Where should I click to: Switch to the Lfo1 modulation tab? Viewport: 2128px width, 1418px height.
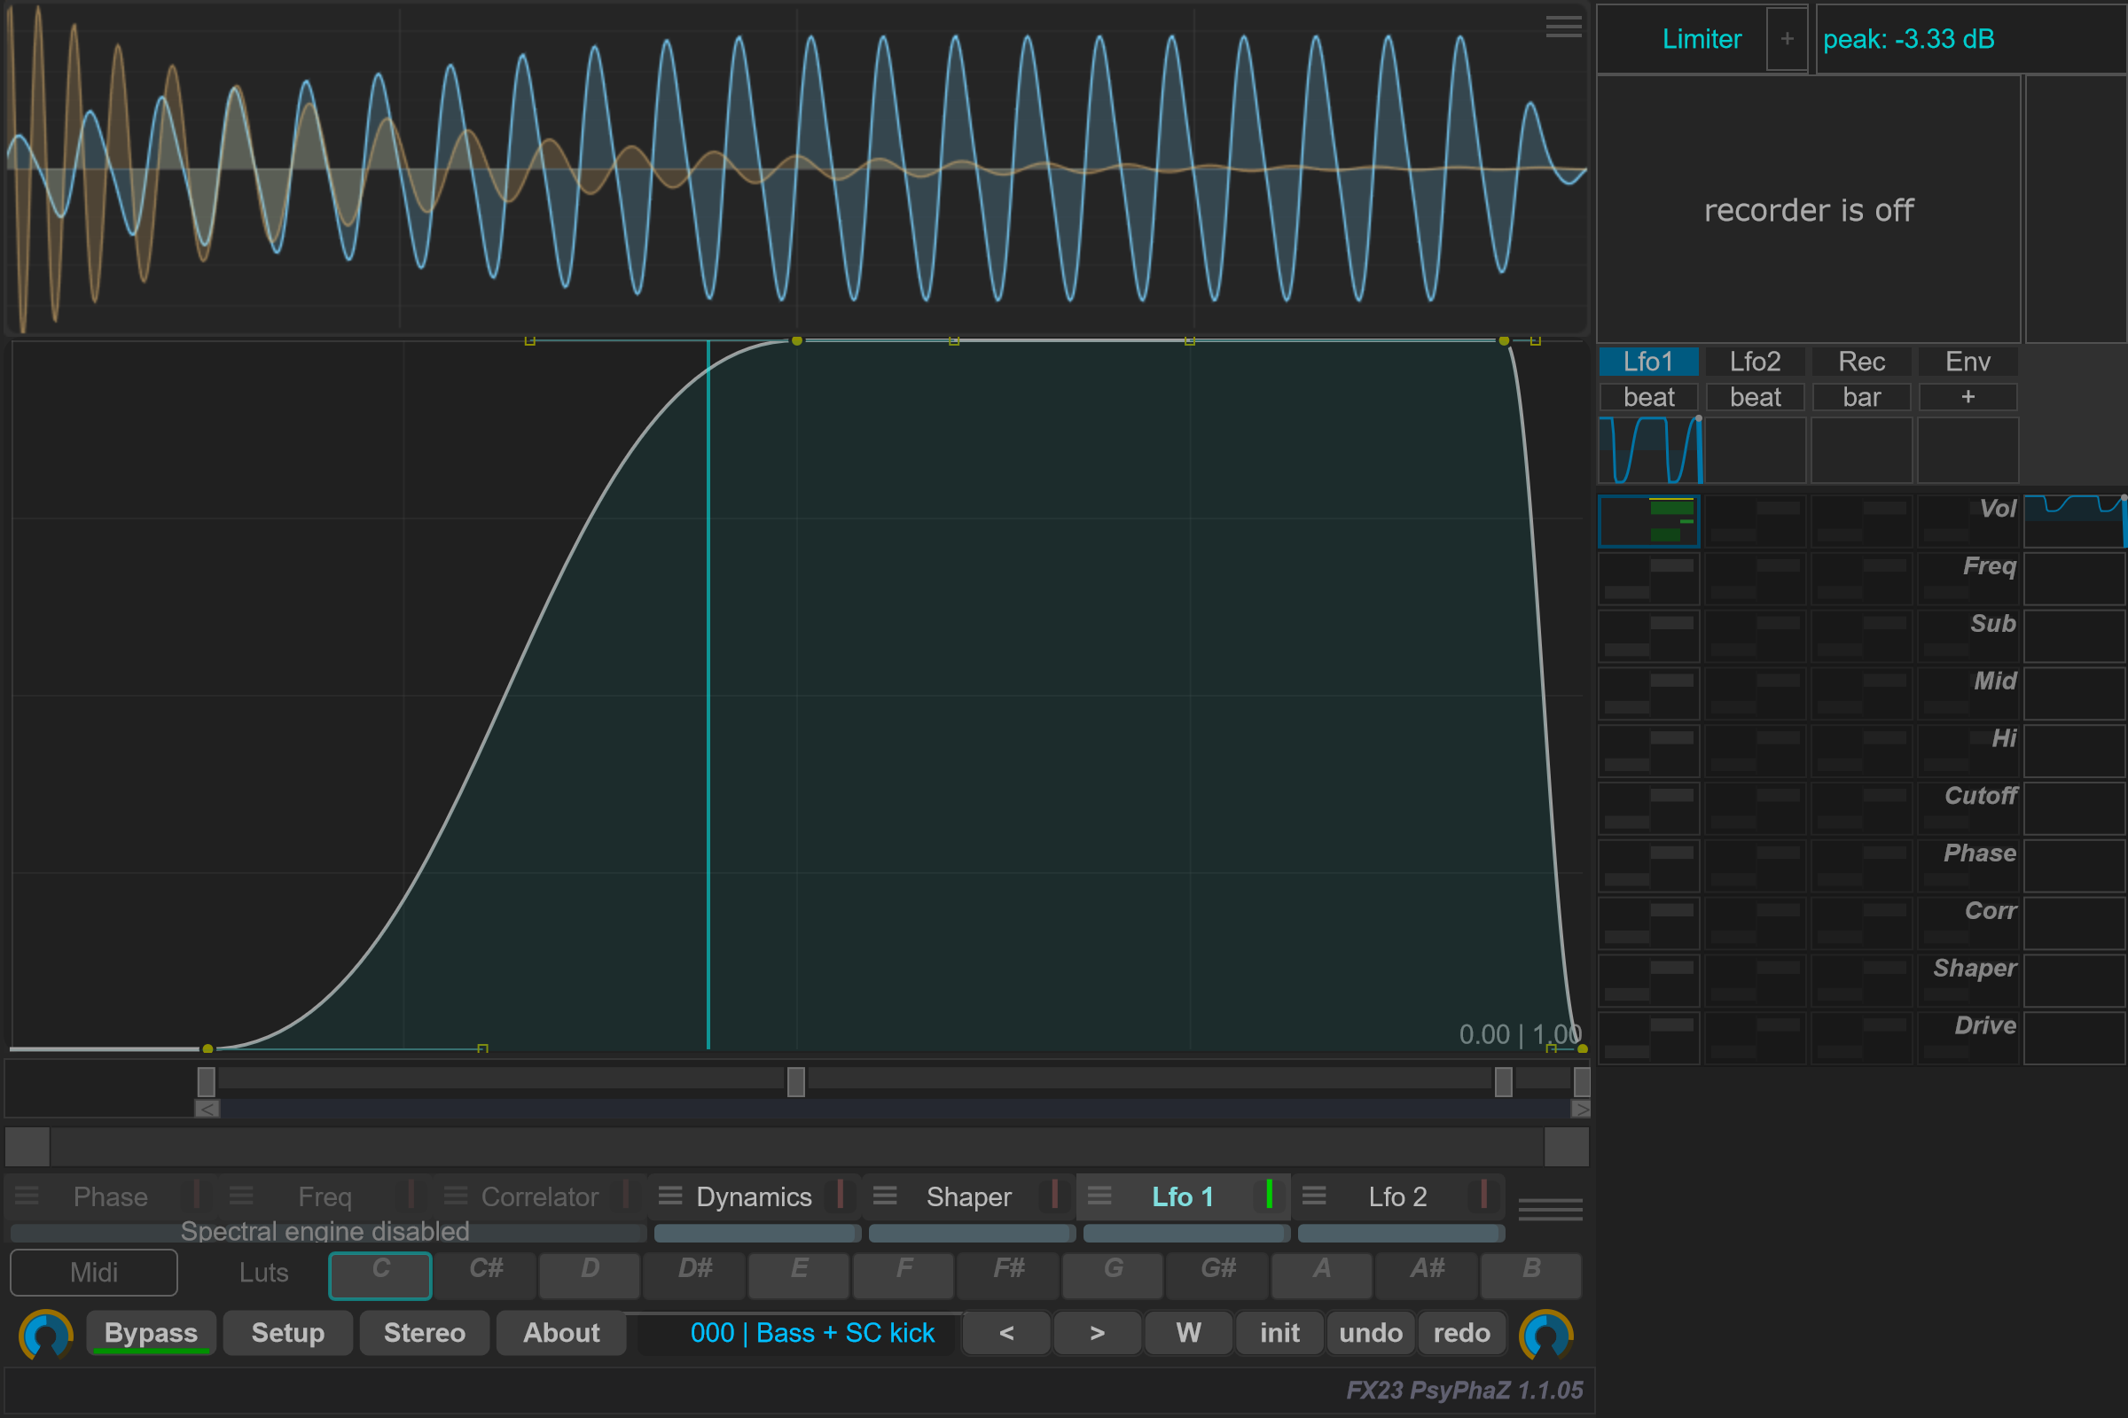click(x=1648, y=362)
